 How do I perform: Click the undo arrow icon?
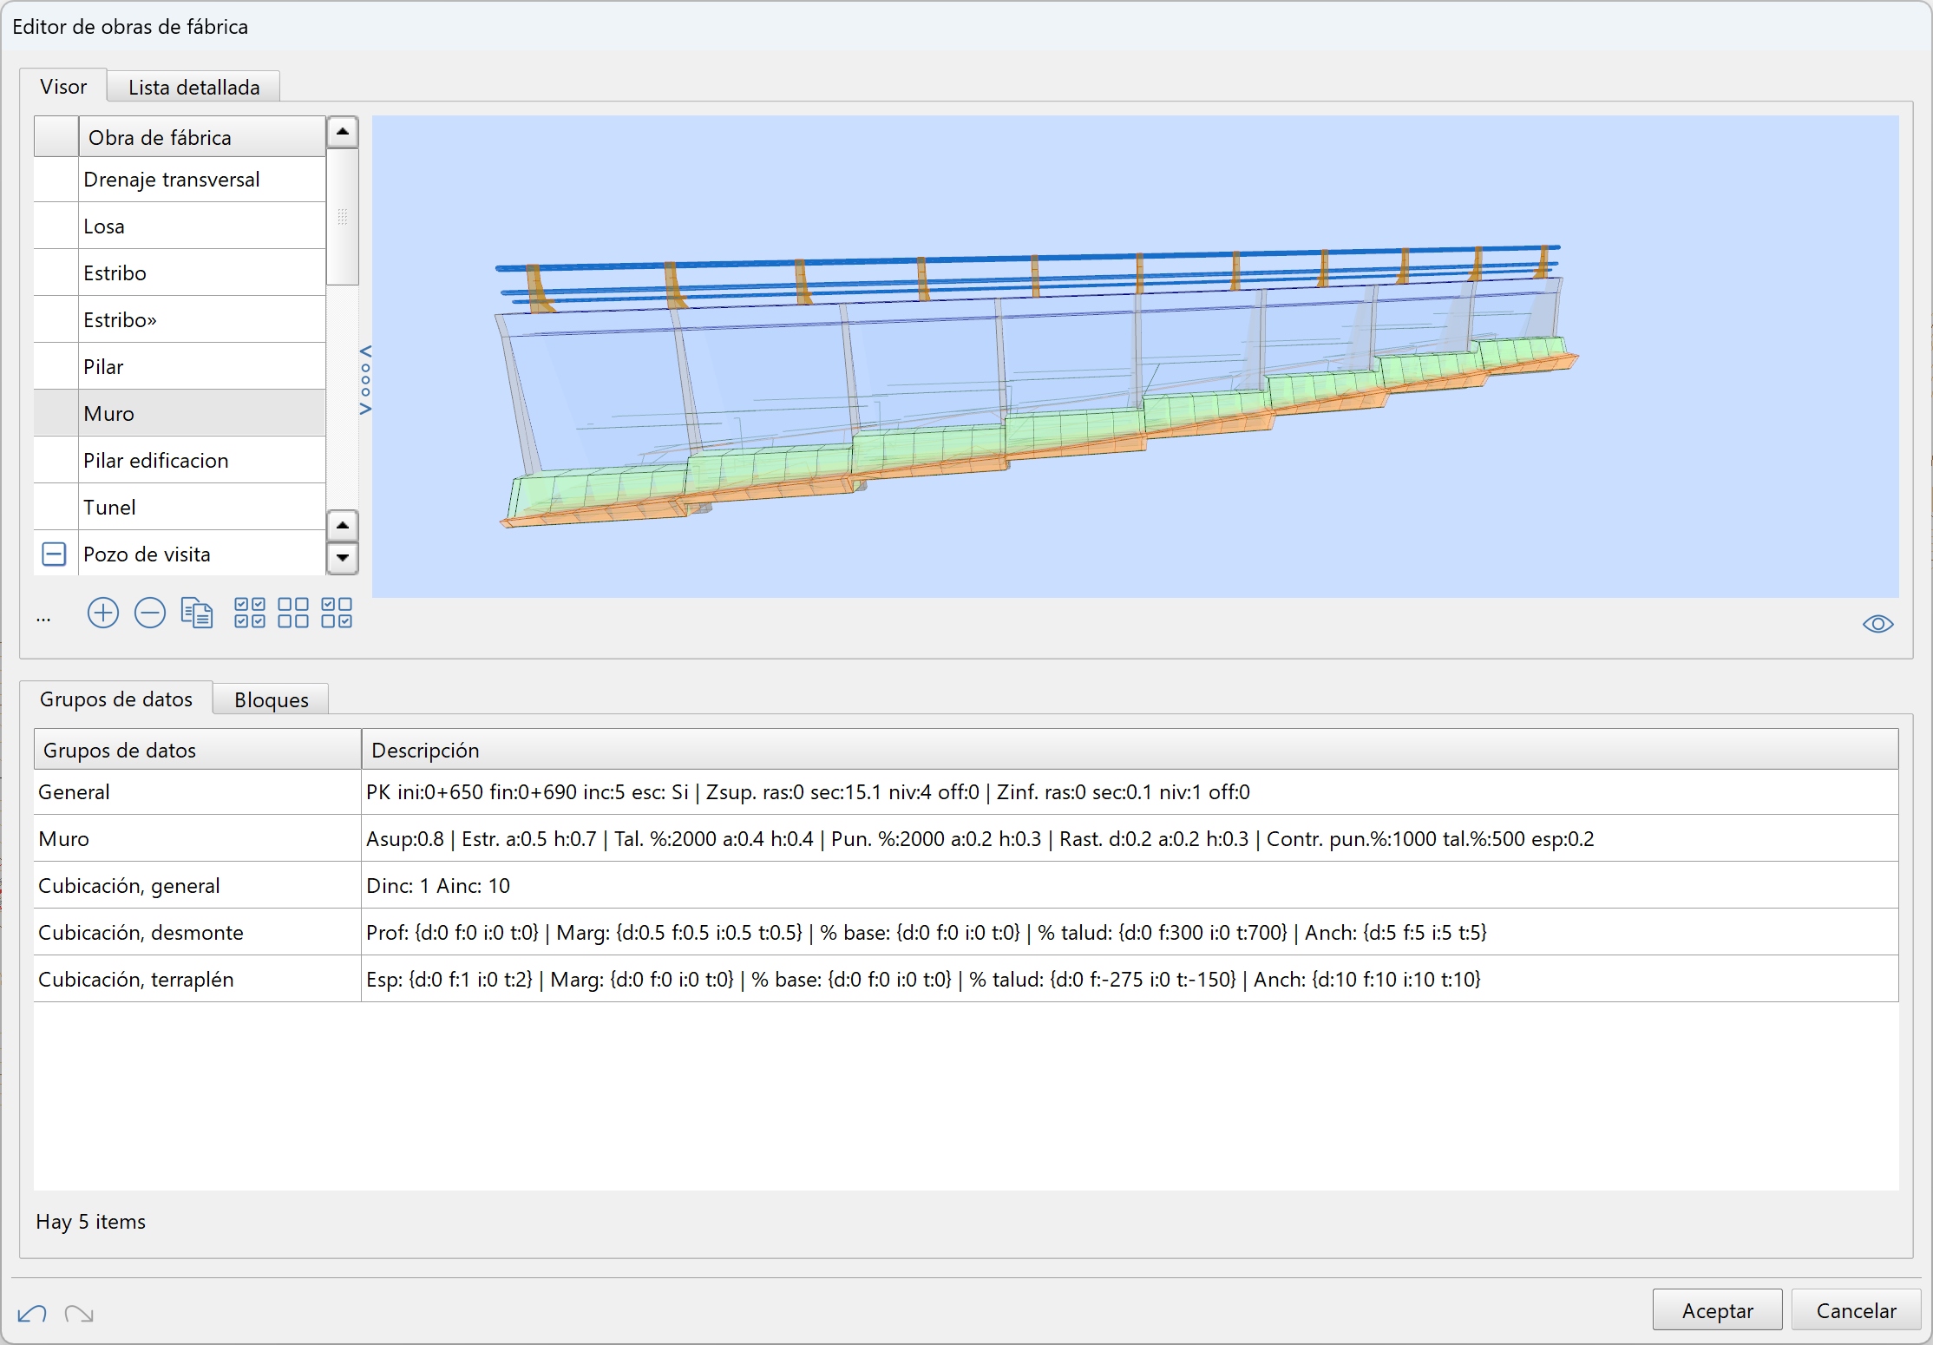coord(32,1314)
